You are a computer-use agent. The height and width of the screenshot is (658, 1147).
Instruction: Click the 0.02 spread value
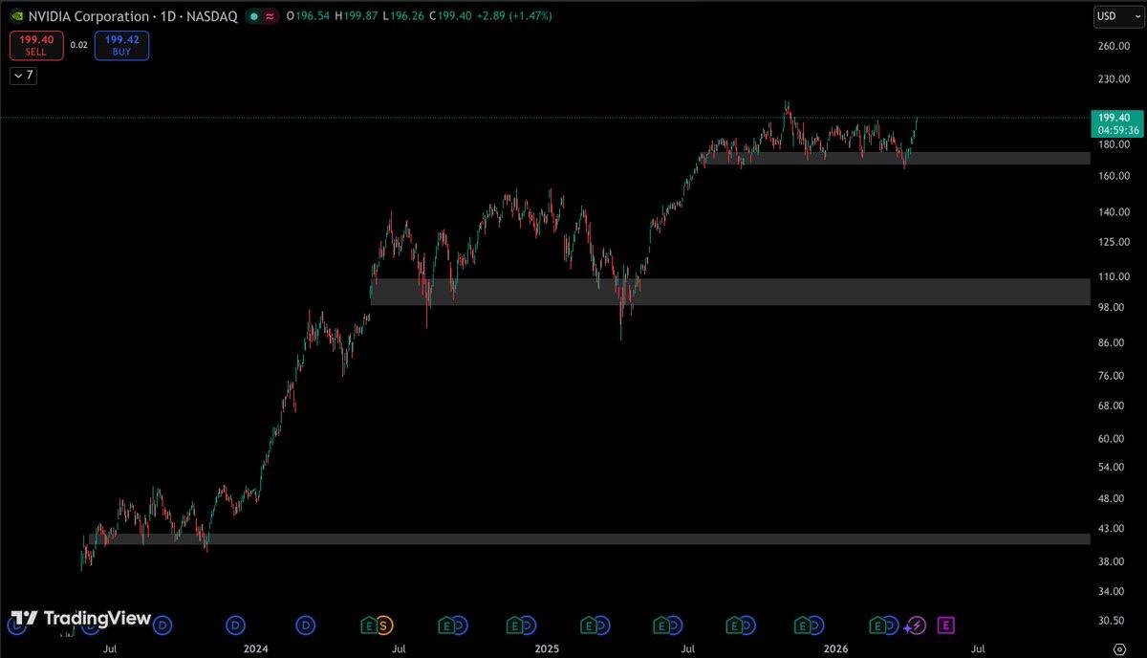[x=79, y=45]
